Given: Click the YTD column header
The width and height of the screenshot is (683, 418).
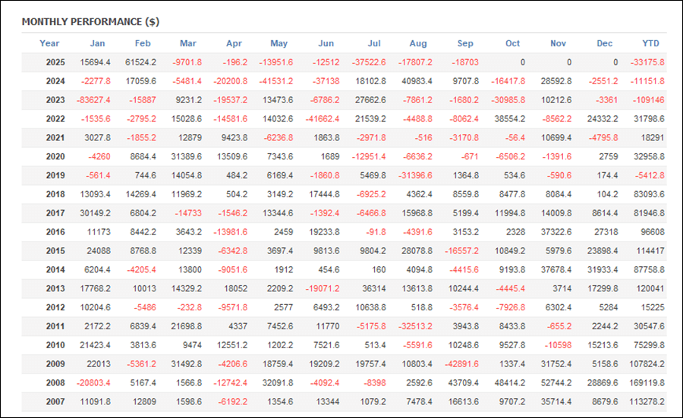Looking at the screenshot, I should 650,43.
